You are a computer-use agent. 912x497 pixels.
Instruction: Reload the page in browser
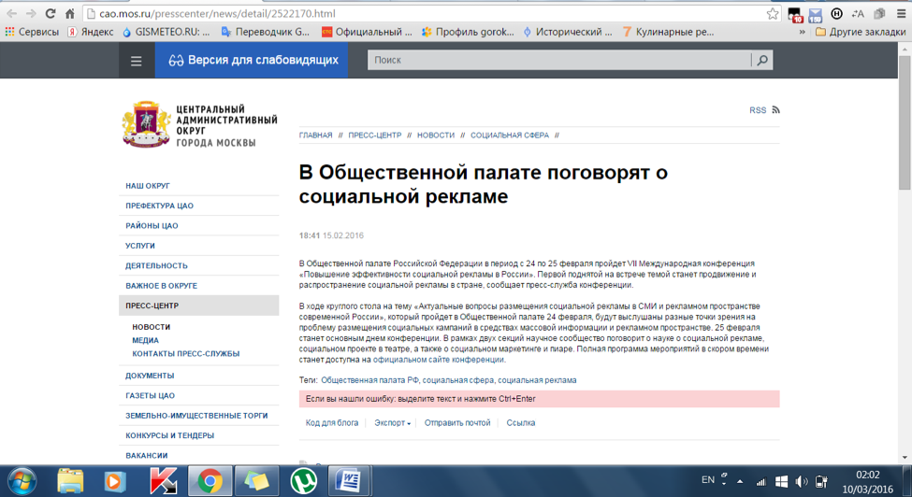coord(50,13)
